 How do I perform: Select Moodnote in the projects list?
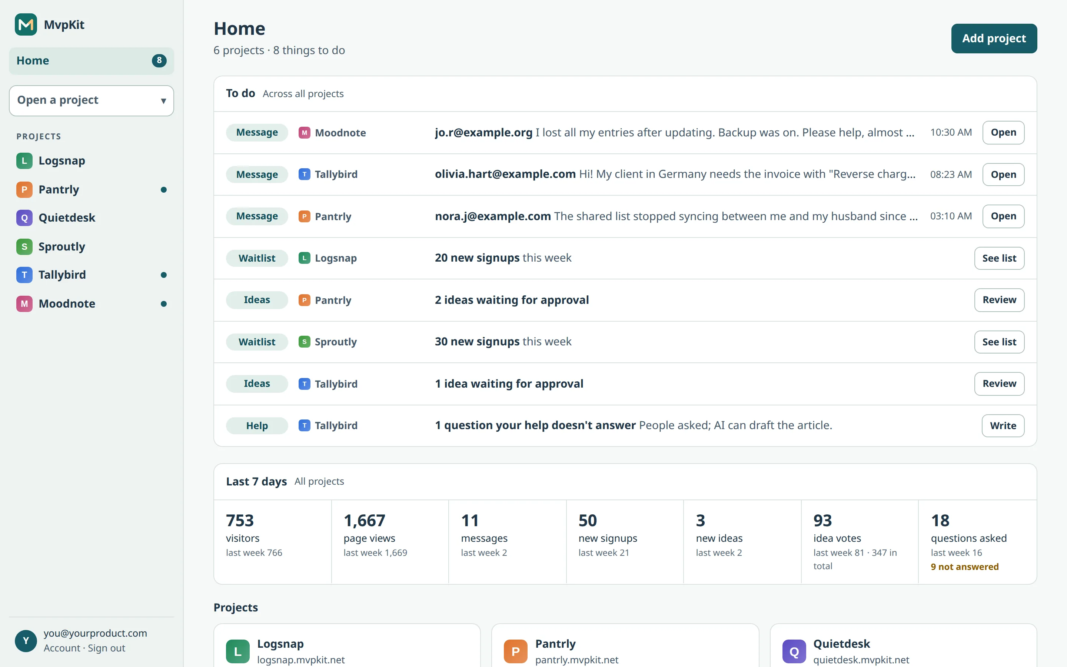tap(91, 303)
